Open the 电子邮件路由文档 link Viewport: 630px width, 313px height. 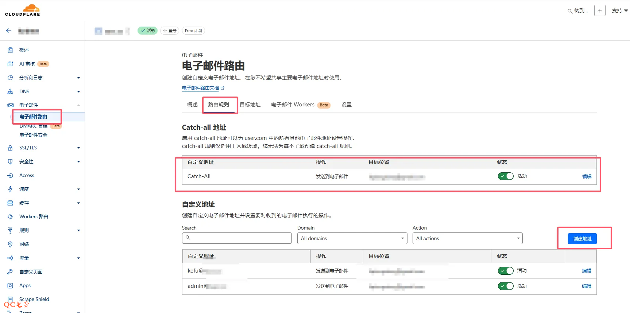click(201, 88)
